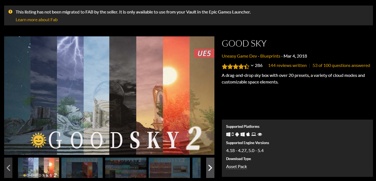Screen dimensions: 376x181
Task: Select the second GOODSKY 2 thumbnail
Action: (82, 168)
